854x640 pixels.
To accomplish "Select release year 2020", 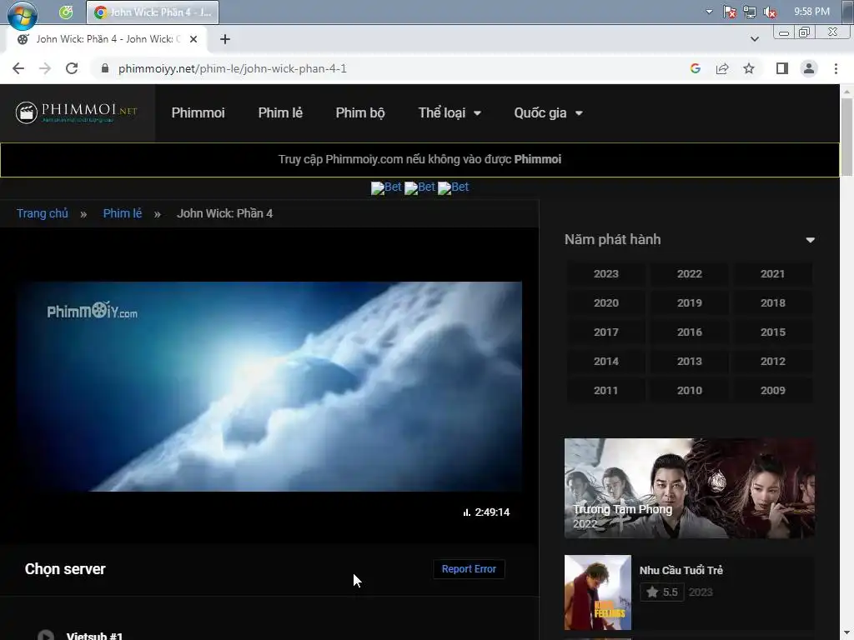I will click(606, 302).
